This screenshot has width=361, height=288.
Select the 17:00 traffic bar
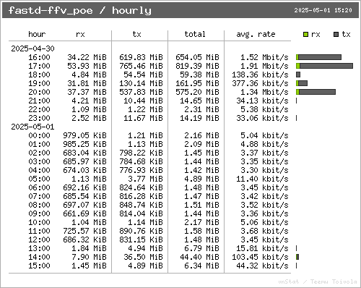[325, 66]
